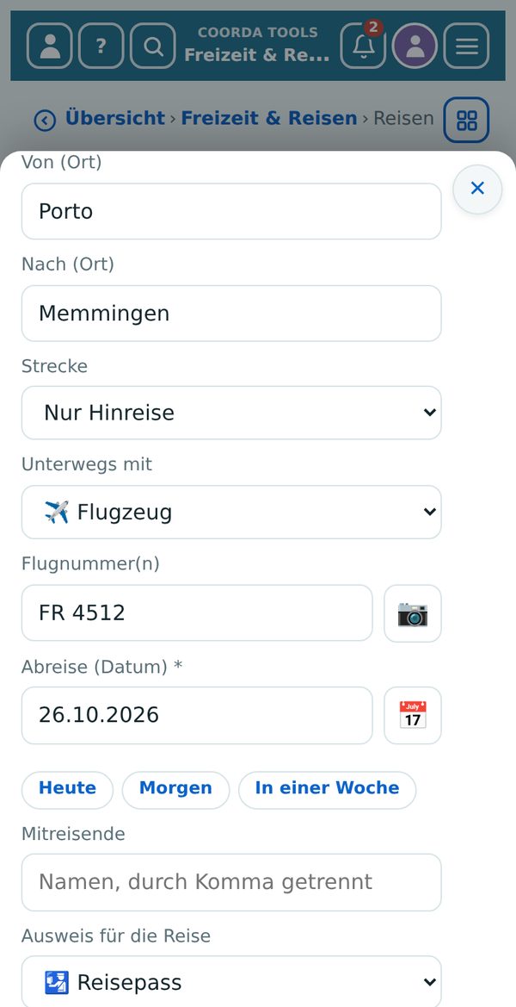Open the Unterwegs mit Flugzeug dropdown
This screenshot has width=516, height=1007.
pyautogui.click(x=231, y=512)
